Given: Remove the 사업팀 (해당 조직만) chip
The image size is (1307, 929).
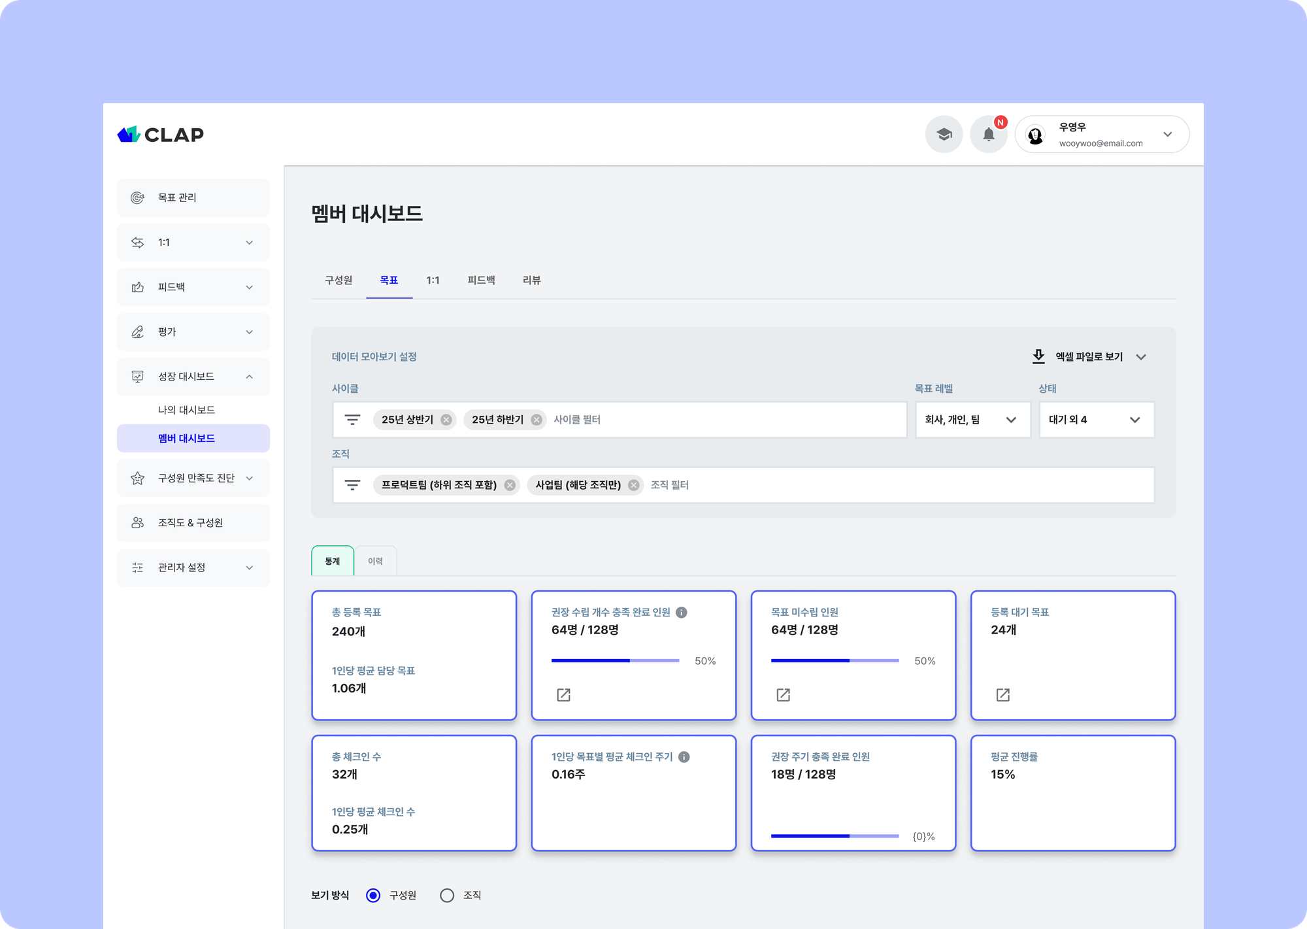Looking at the screenshot, I should (633, 485).
